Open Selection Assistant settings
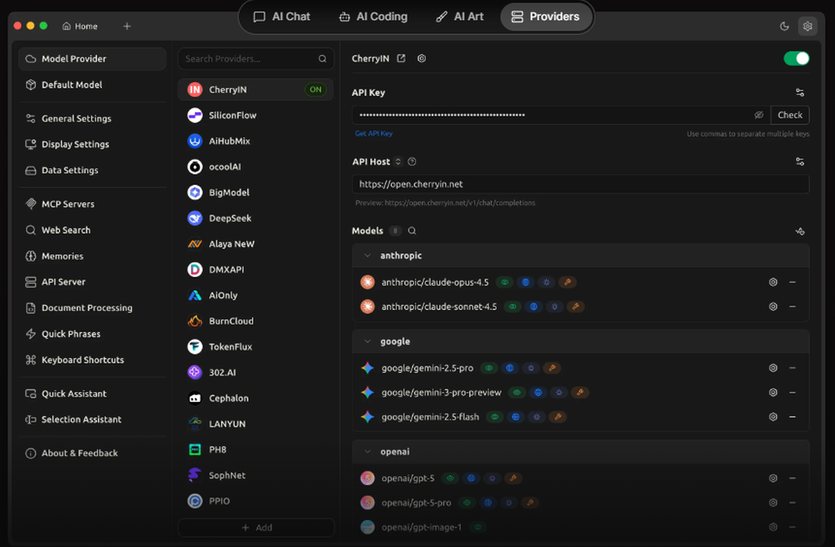Viewport: 835px width, 547px height. coord(92,419)
